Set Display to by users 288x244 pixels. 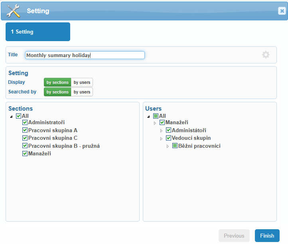82,82
